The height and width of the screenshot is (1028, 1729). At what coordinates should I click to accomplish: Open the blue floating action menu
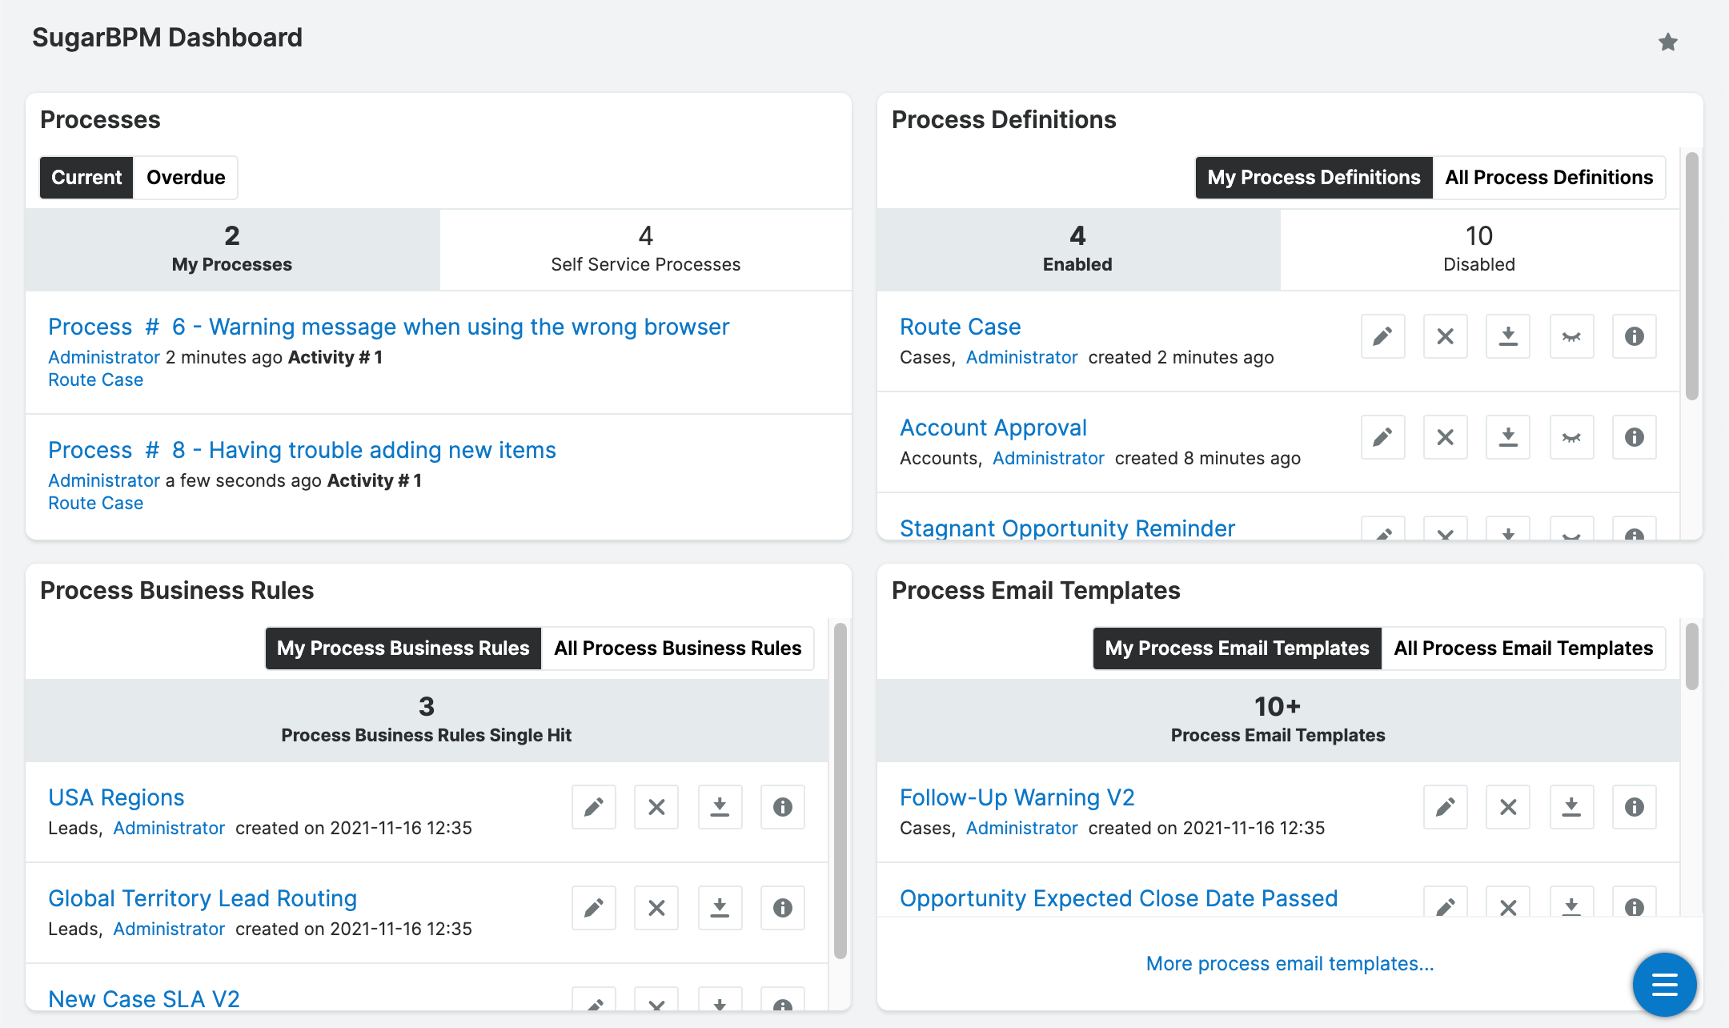click(1664, 985)
